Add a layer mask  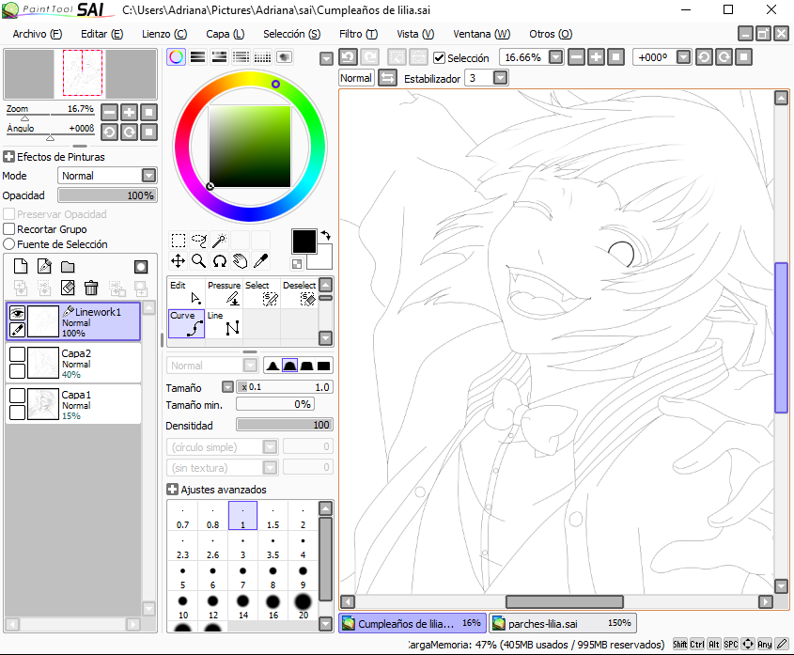tap(141, 267)
